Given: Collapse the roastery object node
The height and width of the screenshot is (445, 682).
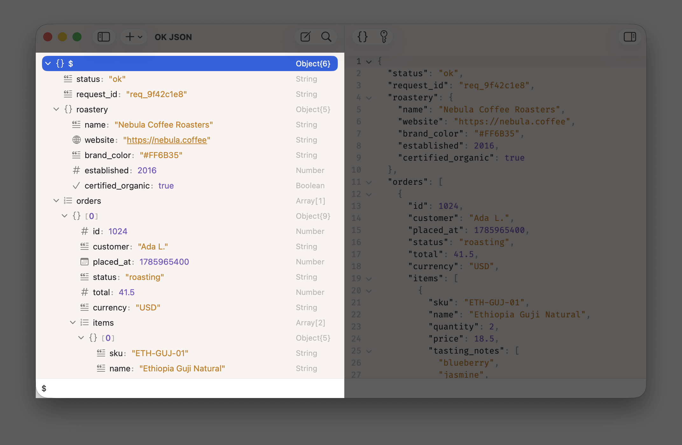Looking at the screenshot, I should coord(56,109).
